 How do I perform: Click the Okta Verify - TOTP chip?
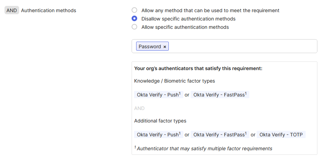click(x=281, y=135)
